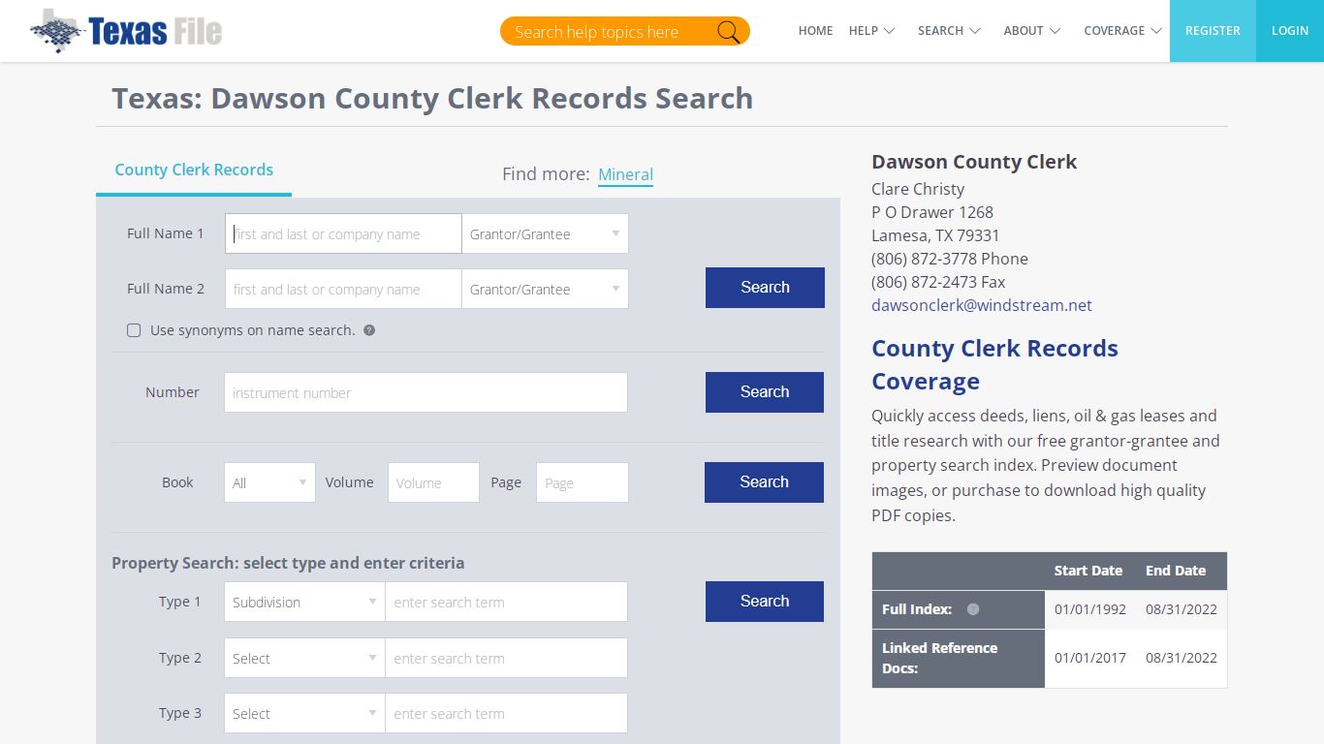1324x744 pixels.
Task: Click Search button beside instrument number
Action: [765, 392]
